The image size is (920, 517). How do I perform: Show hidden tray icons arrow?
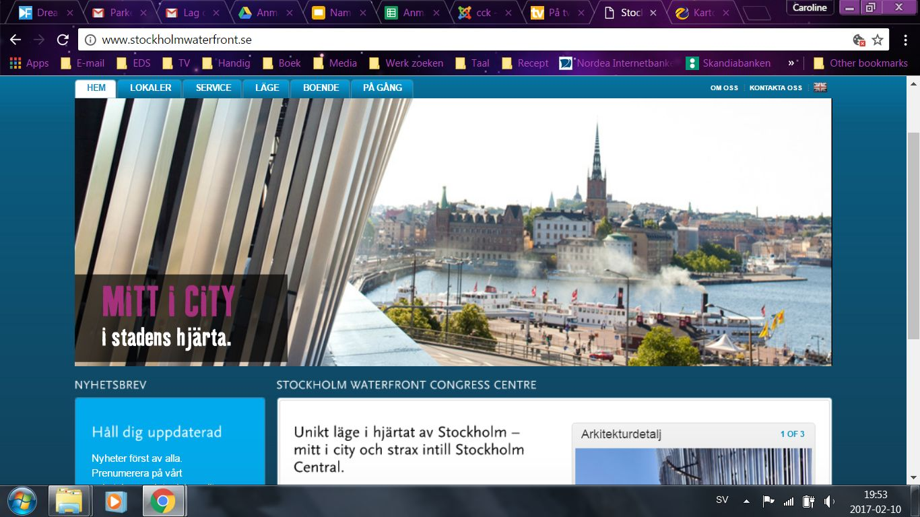[746, 501]
